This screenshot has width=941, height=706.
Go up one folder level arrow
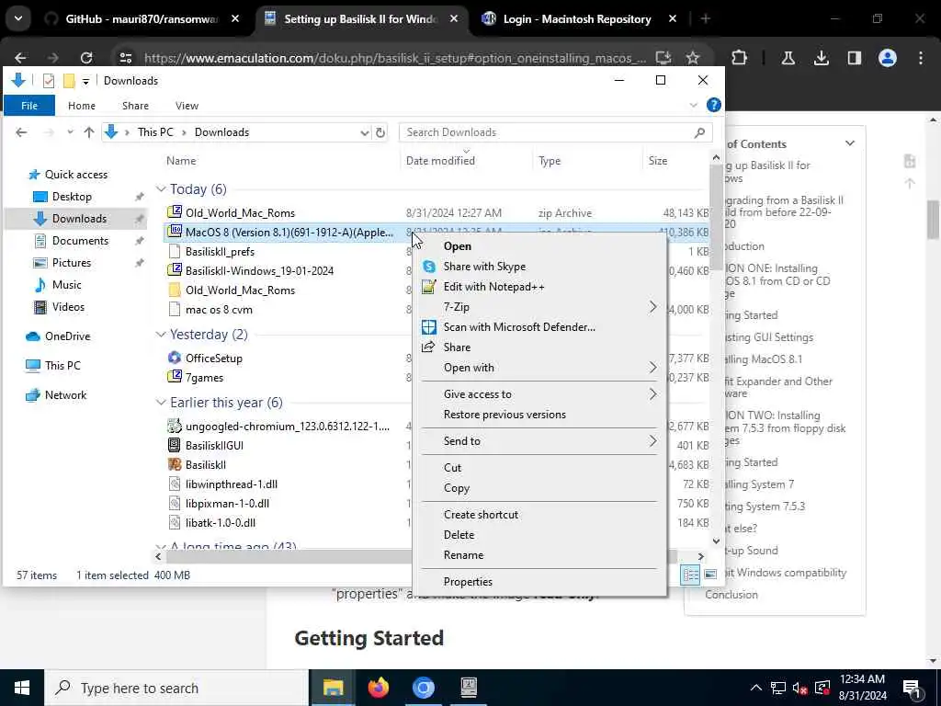(89, 132)
